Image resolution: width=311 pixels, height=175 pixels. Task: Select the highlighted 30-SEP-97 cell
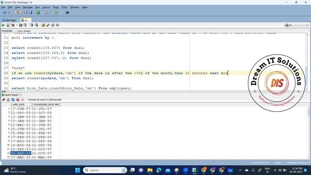pyautogui.click(x=20, y=153)
